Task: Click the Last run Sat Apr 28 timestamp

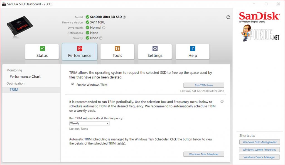Action: [x=202, y=91]
